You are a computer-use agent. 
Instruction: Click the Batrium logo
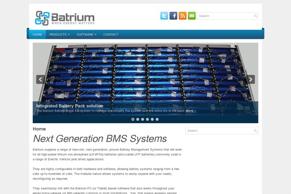coord(65,18)
